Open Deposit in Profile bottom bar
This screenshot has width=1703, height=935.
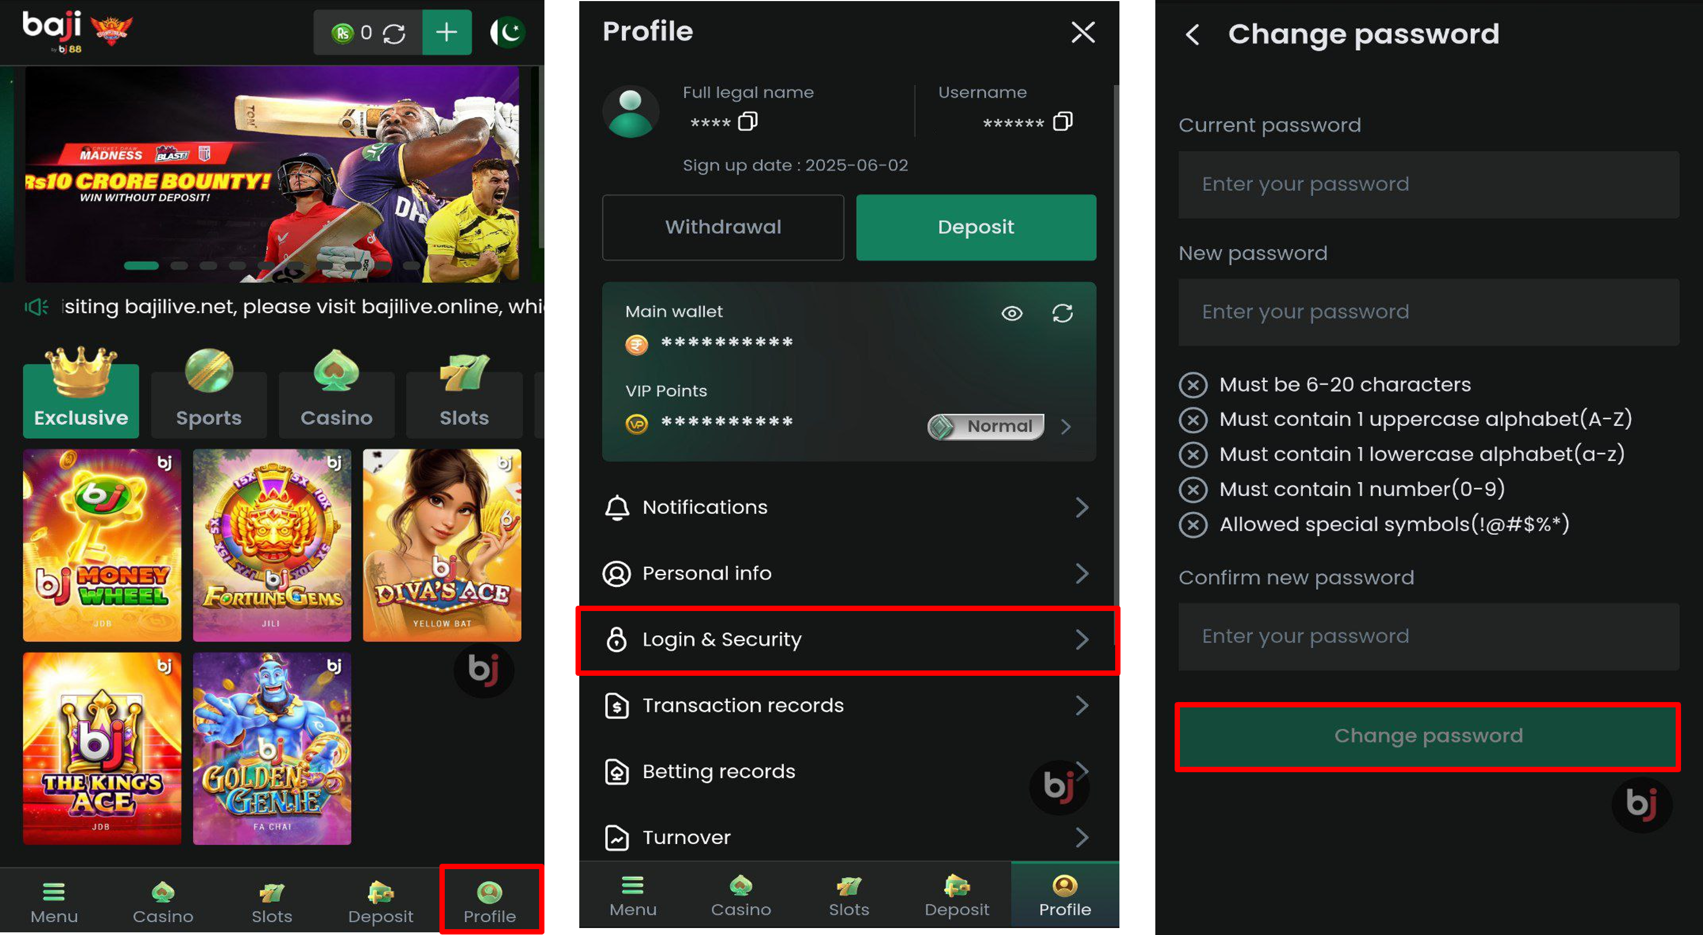click(957, 896)
